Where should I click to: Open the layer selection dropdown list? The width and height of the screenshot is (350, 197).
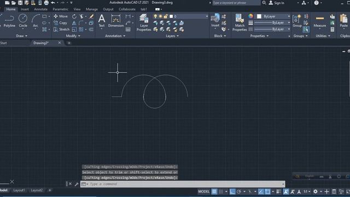click(x=207, y=16)
